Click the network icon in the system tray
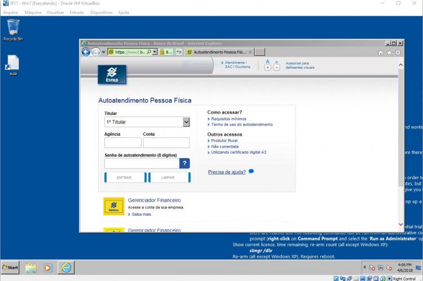 pos(381,267)
